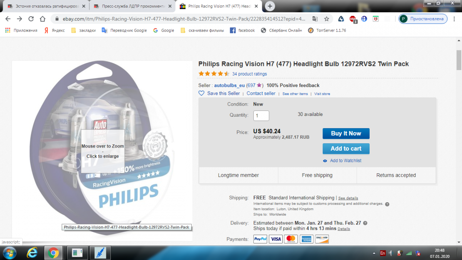Toggle the En language indicator in the tray
Viewport: 462px width, 260px height.
coord(382,253)
